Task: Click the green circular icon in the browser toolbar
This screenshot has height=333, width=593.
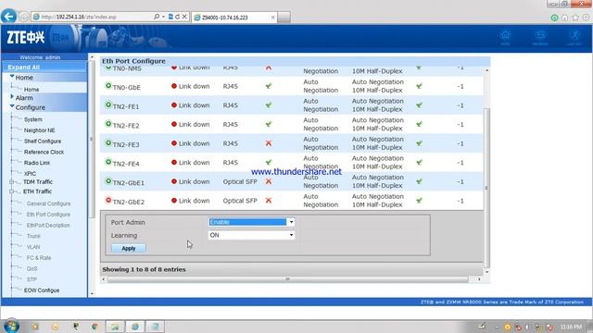Action: [x=554, y=18]
